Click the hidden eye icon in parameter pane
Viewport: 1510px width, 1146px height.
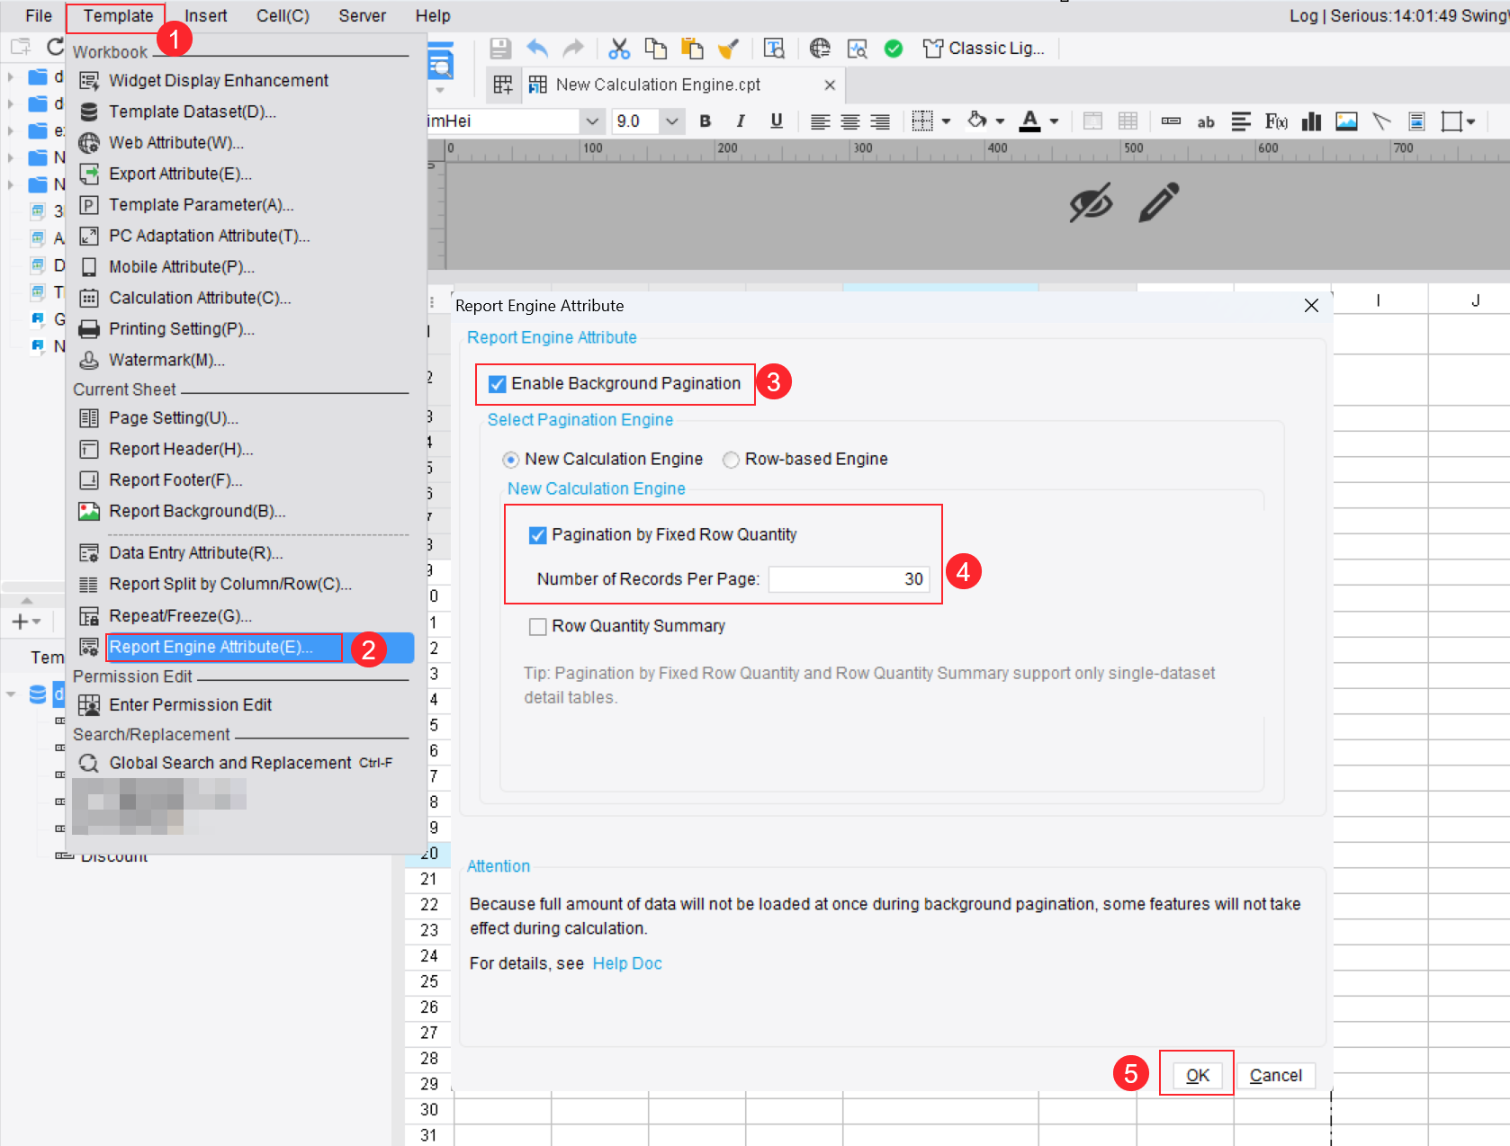point(1091,202)
